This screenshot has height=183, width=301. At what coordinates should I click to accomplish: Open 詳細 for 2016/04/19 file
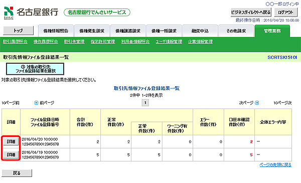click(x=11, y=154)
